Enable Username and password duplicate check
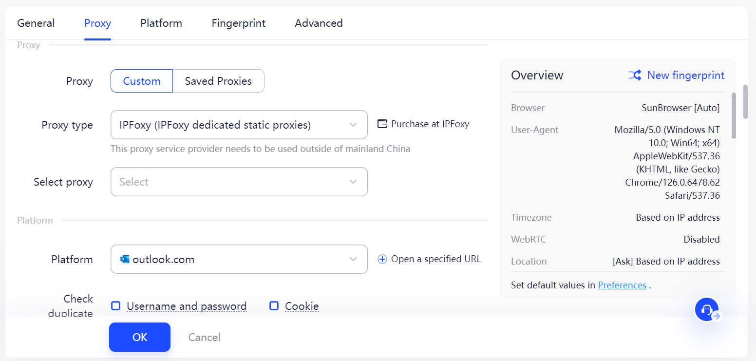Screen dimensions: 756x361 click(x=115, y=305)
